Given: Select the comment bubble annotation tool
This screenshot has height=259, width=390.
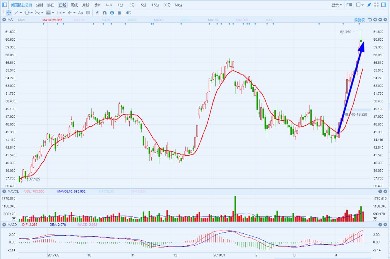Looking at the screenshot, I should click(88, 13).
